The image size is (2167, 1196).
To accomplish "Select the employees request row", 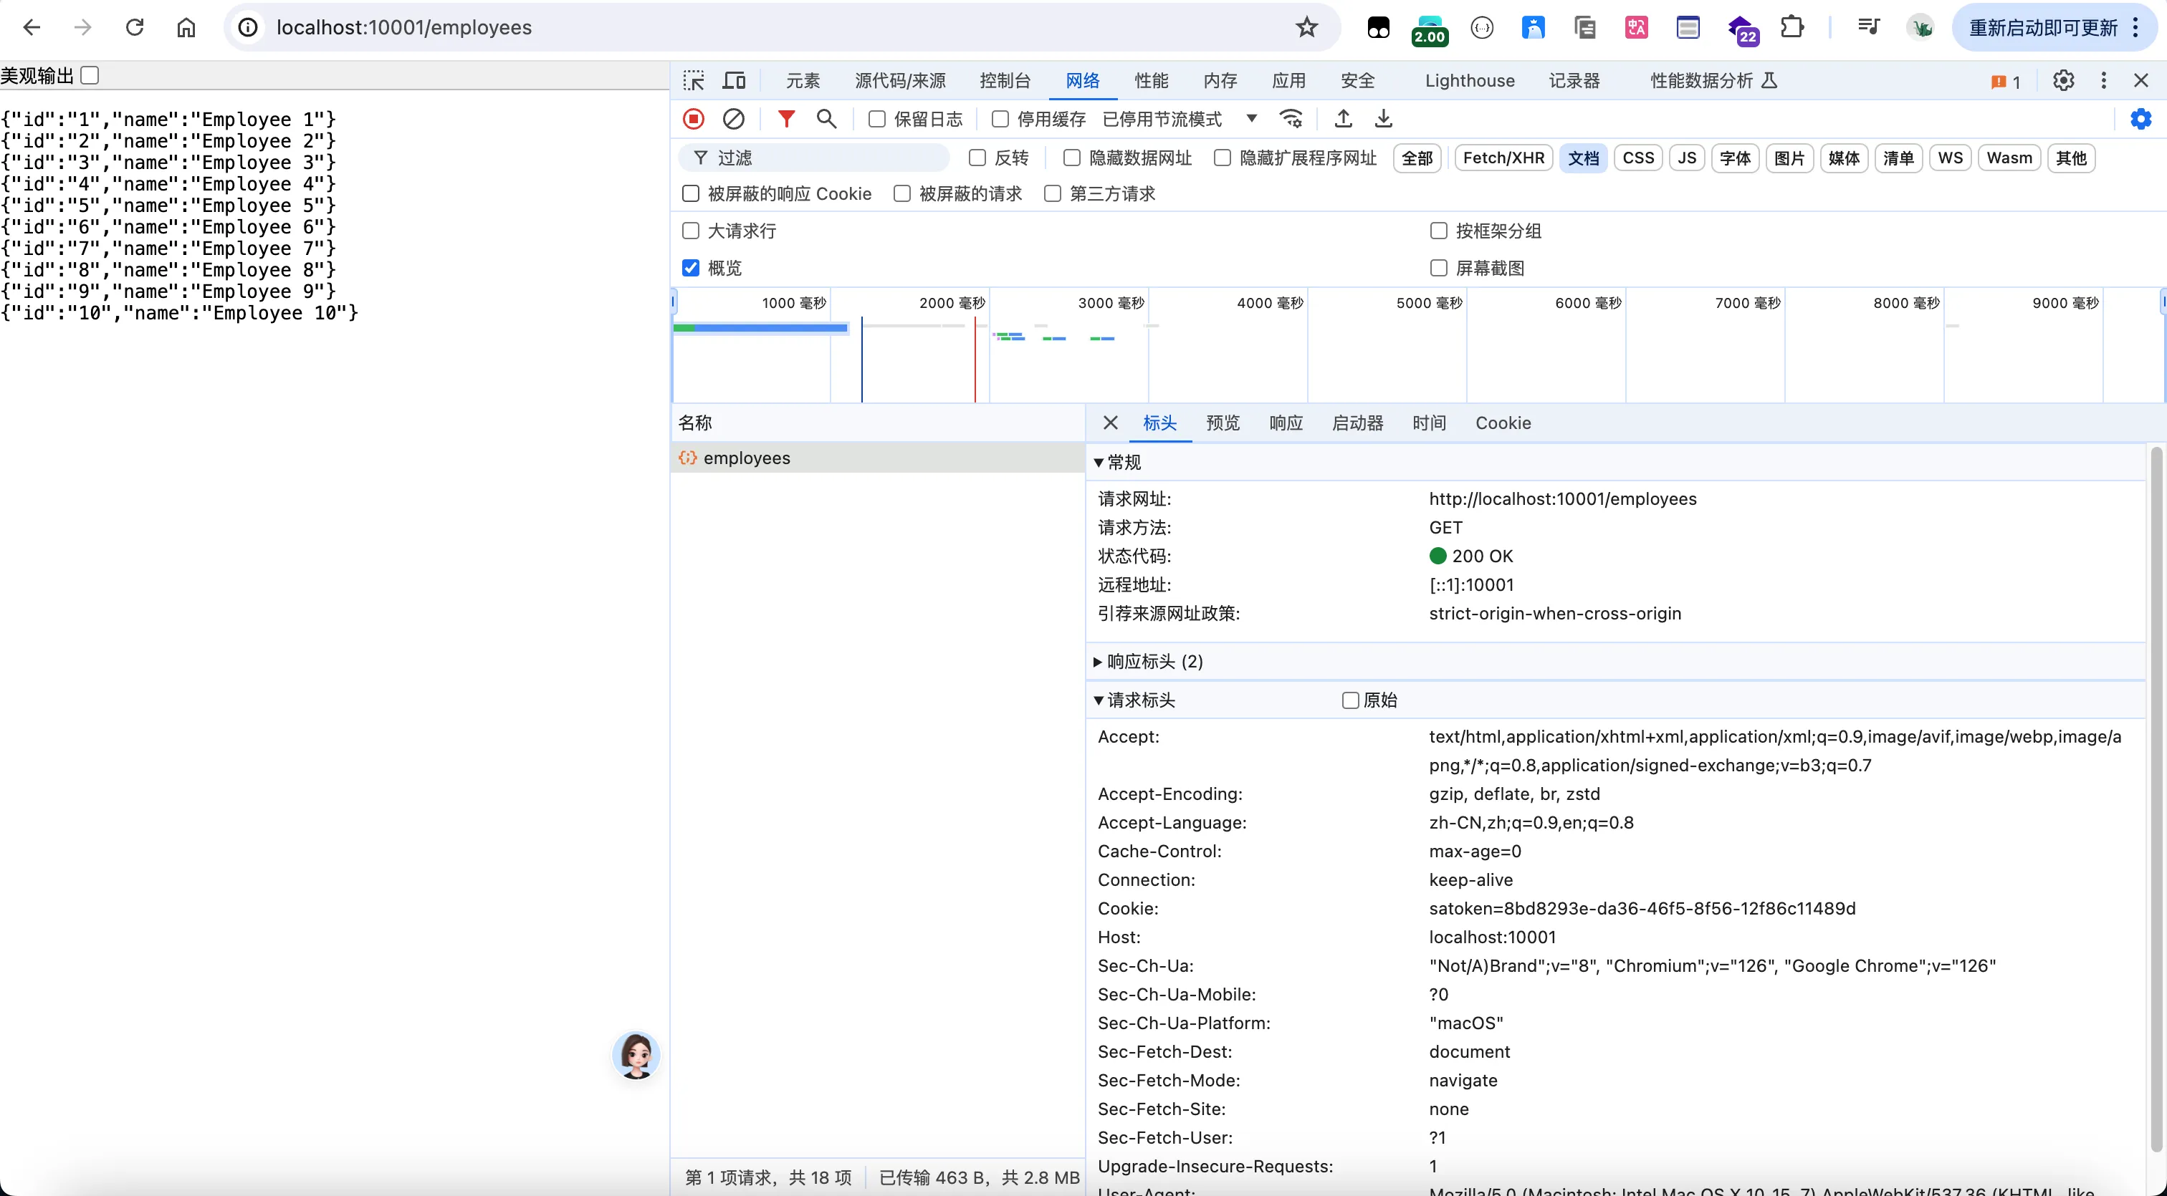I will 877,458.
